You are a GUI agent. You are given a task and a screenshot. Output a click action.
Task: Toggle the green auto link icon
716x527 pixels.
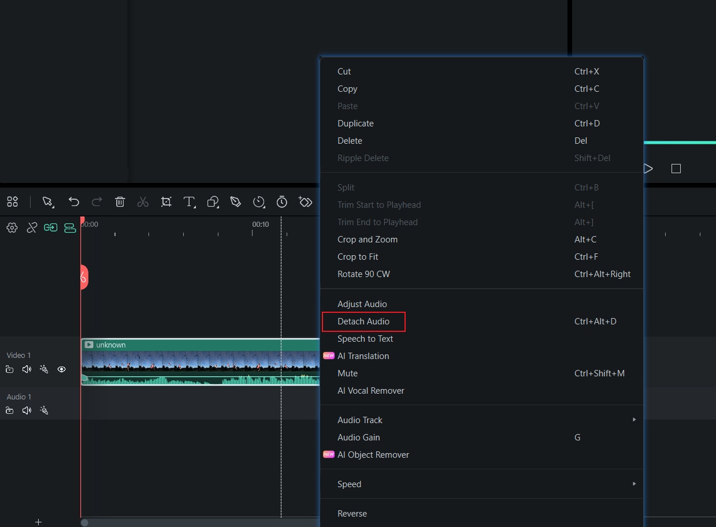point(51,228)
